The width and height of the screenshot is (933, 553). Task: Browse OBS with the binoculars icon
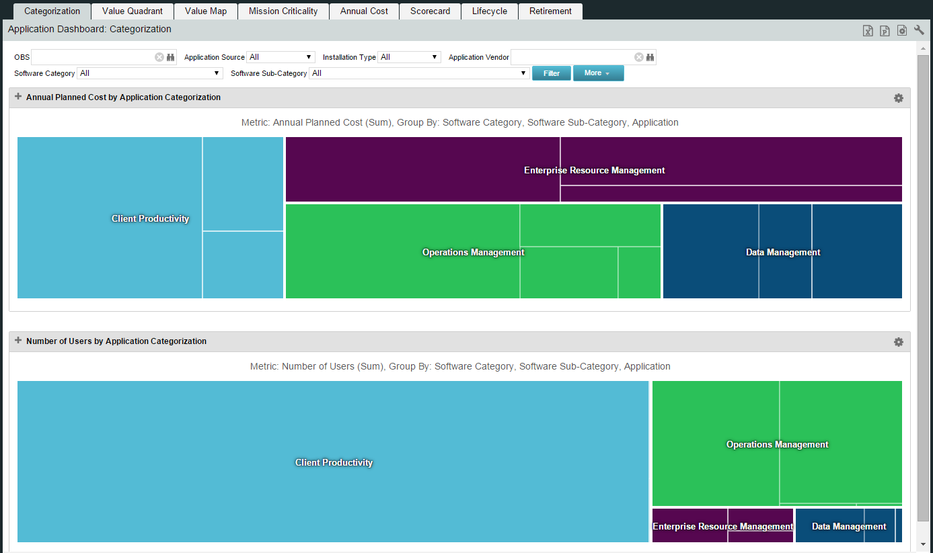(171, 57)
